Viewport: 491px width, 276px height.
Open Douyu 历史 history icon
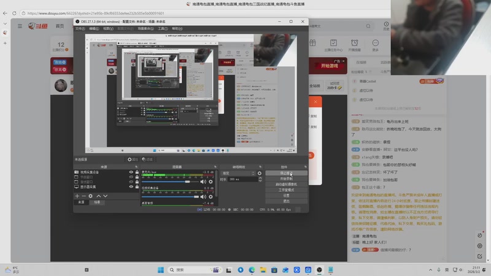[x=386, y=26]
